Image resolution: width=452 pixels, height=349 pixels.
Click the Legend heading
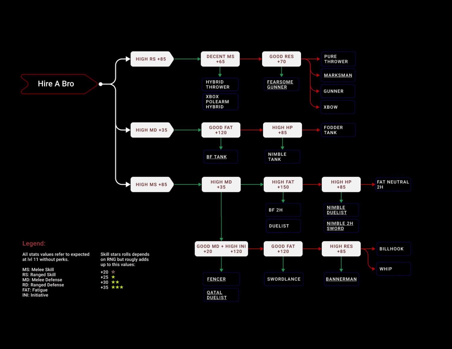click(x=33, y=243)
